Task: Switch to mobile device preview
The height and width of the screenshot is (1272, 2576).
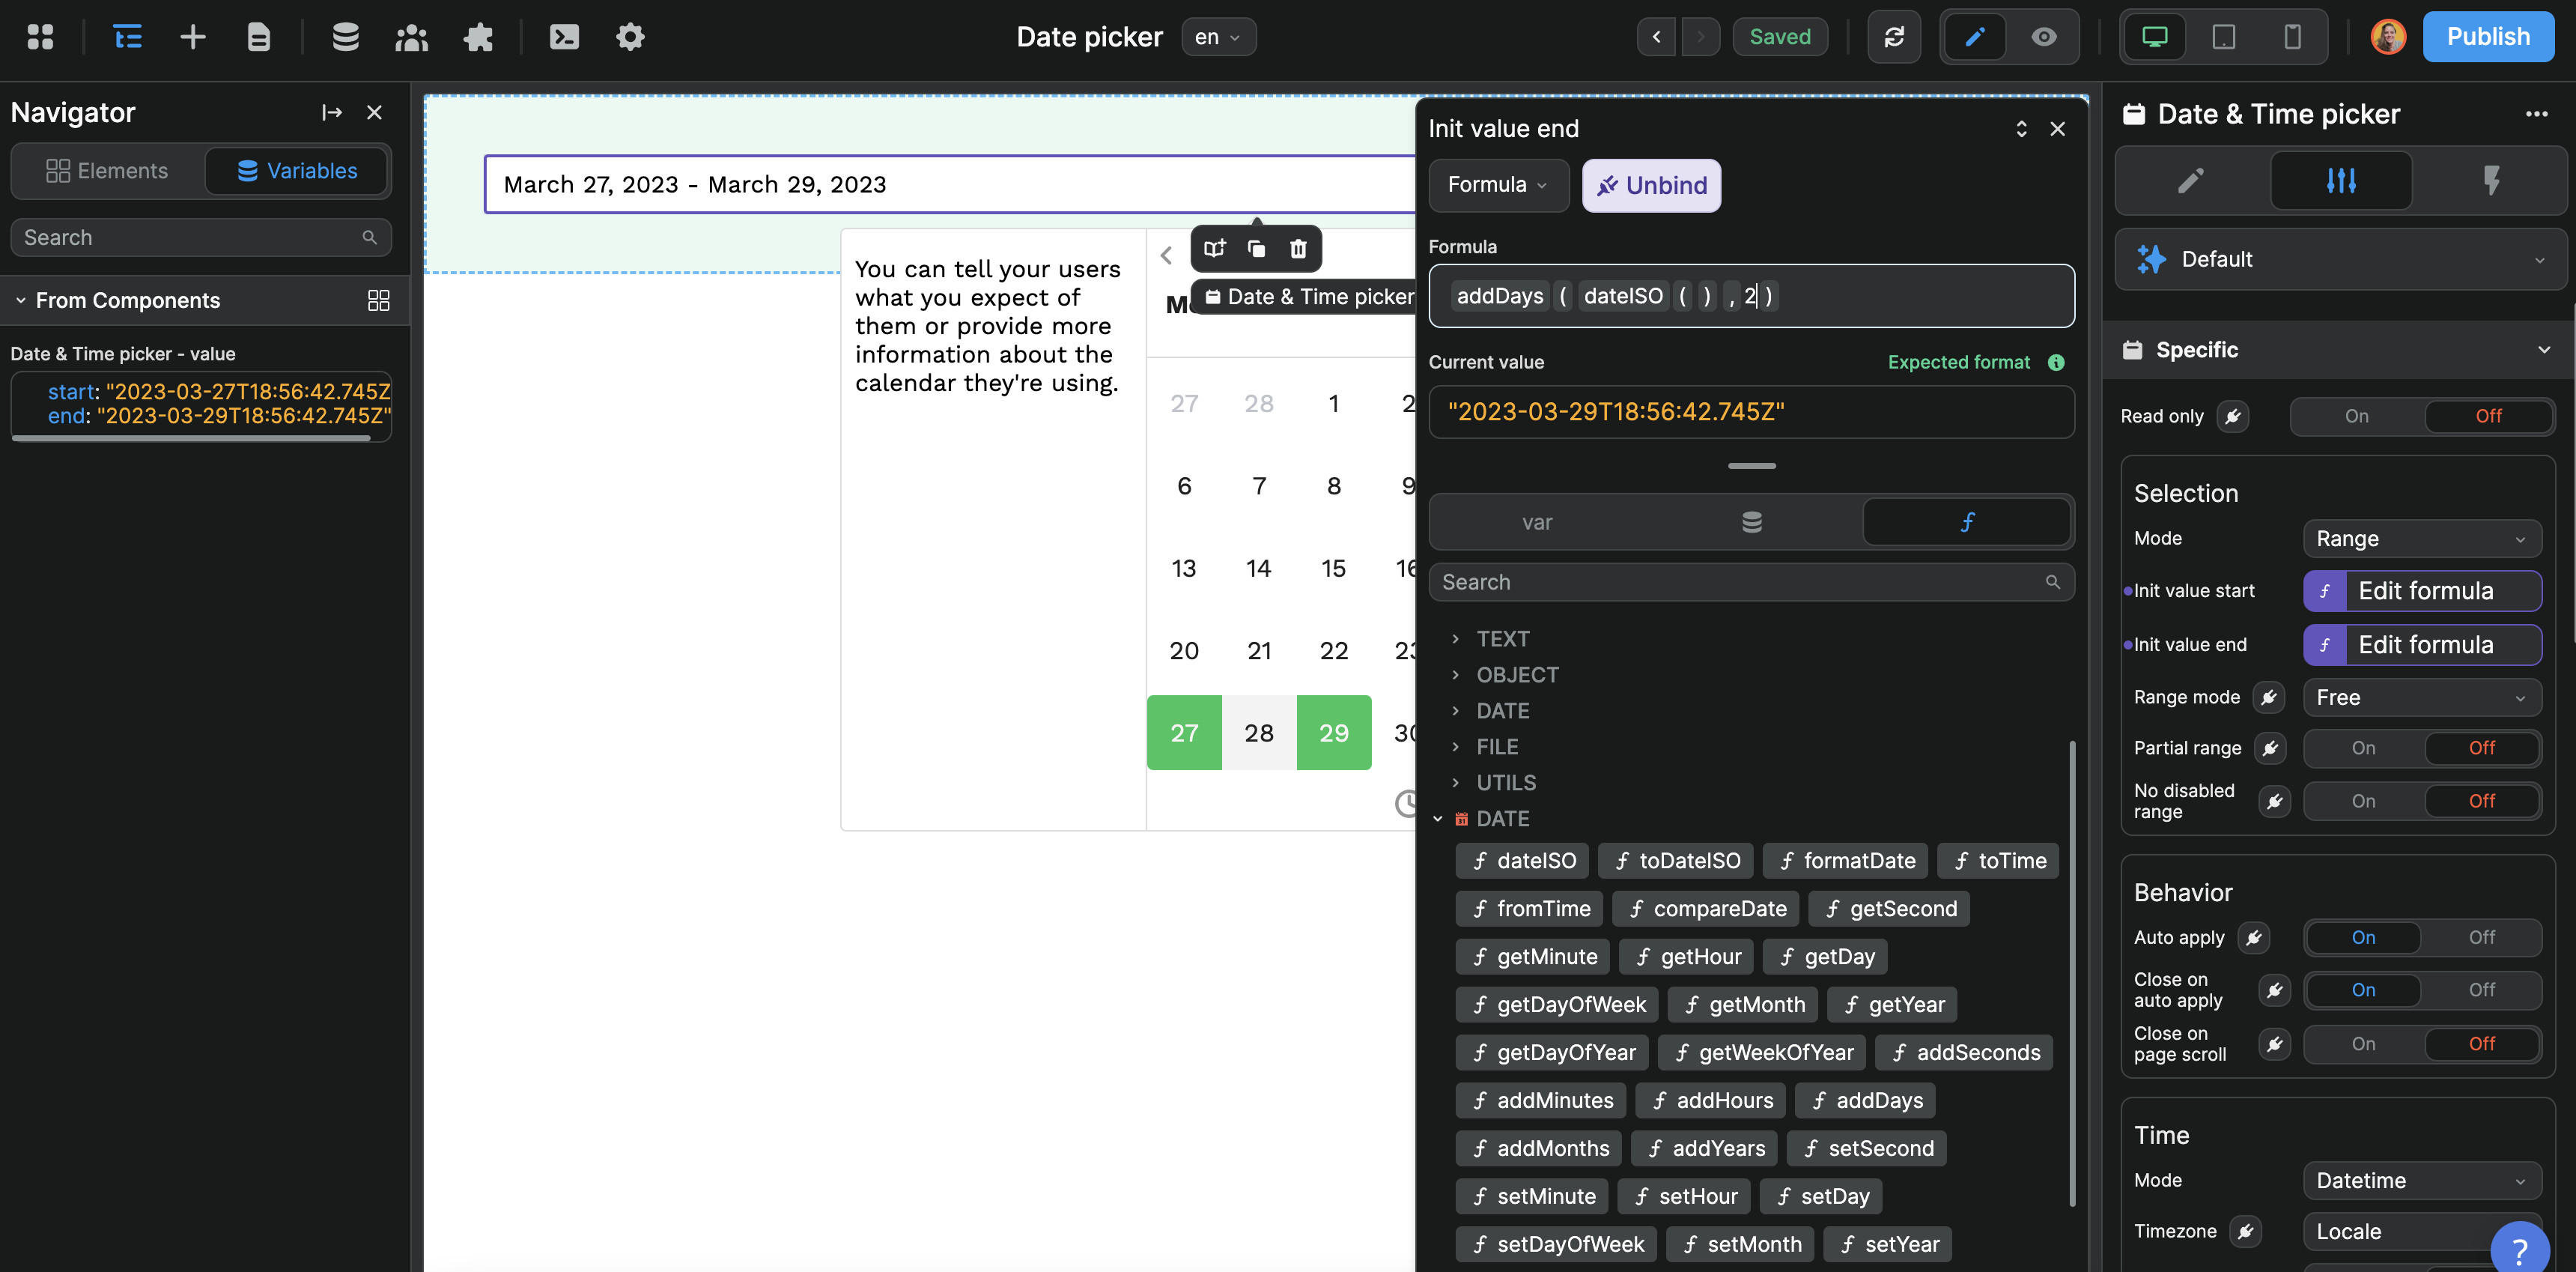Action: (x=2292, y=37)
